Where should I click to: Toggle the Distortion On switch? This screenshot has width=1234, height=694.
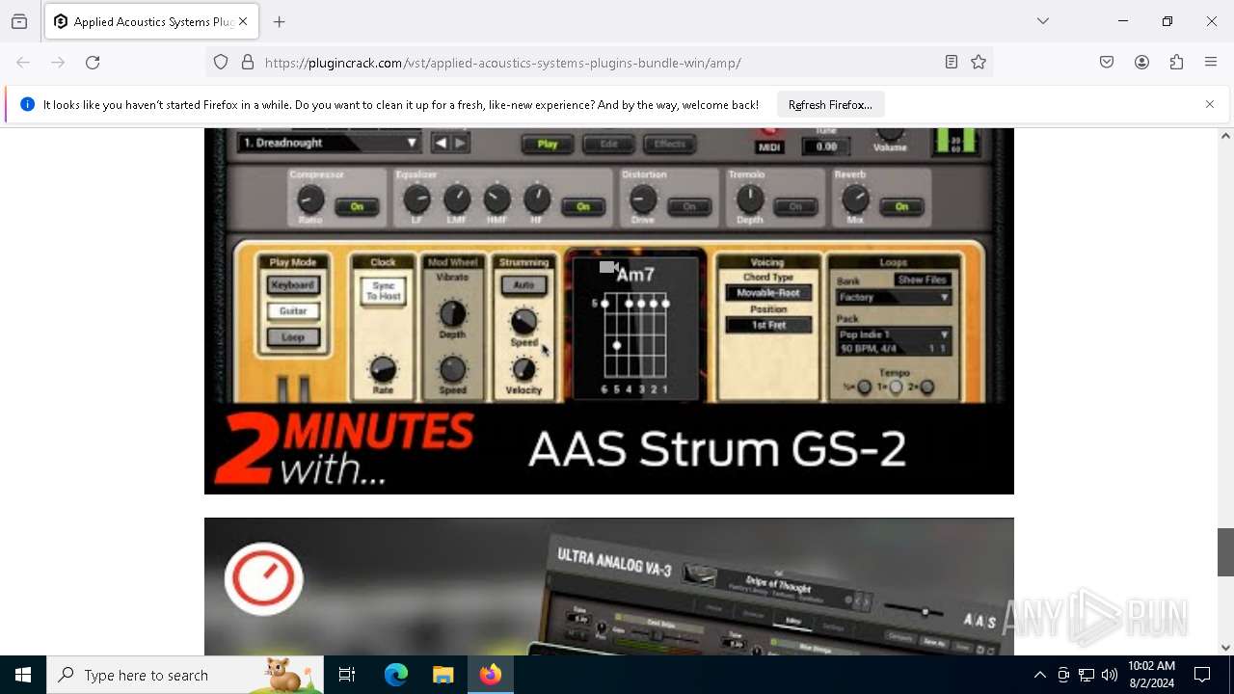689,206
